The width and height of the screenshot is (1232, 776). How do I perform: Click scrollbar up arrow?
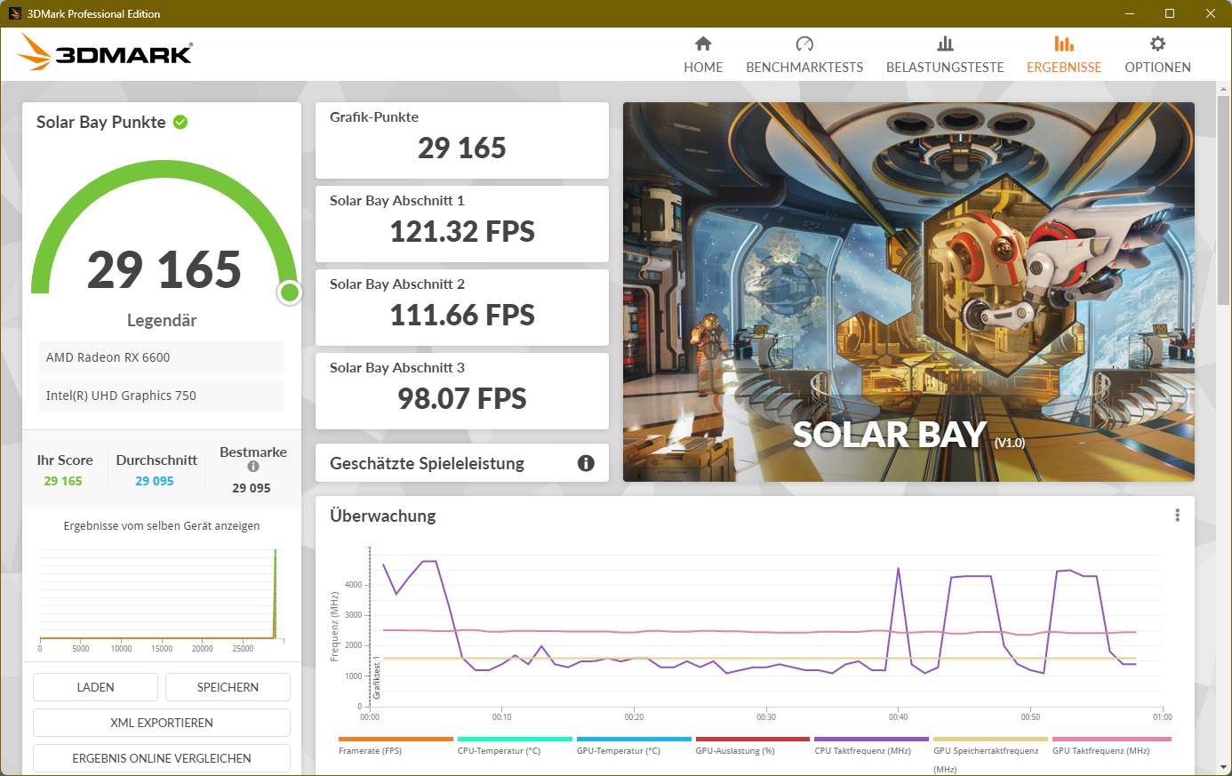point(1224,88)
